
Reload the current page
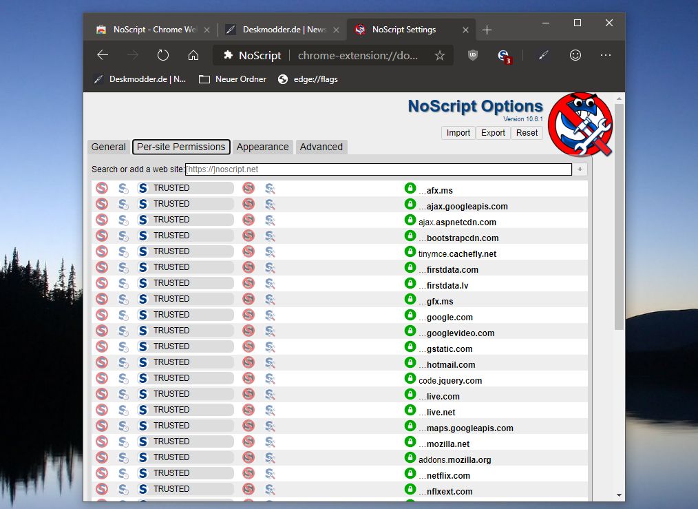[x=163, y=55]
